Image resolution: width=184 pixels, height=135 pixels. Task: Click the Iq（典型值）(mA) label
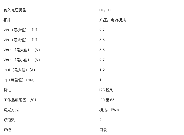(x=19, y=80)
